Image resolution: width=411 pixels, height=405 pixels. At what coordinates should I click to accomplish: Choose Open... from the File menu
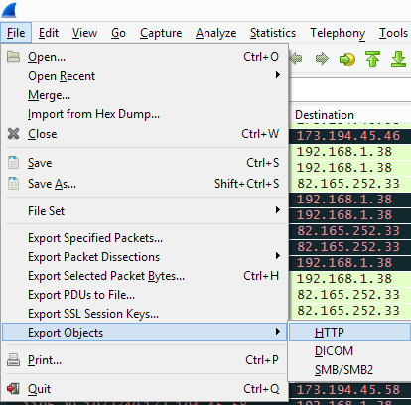coord(144,57)
